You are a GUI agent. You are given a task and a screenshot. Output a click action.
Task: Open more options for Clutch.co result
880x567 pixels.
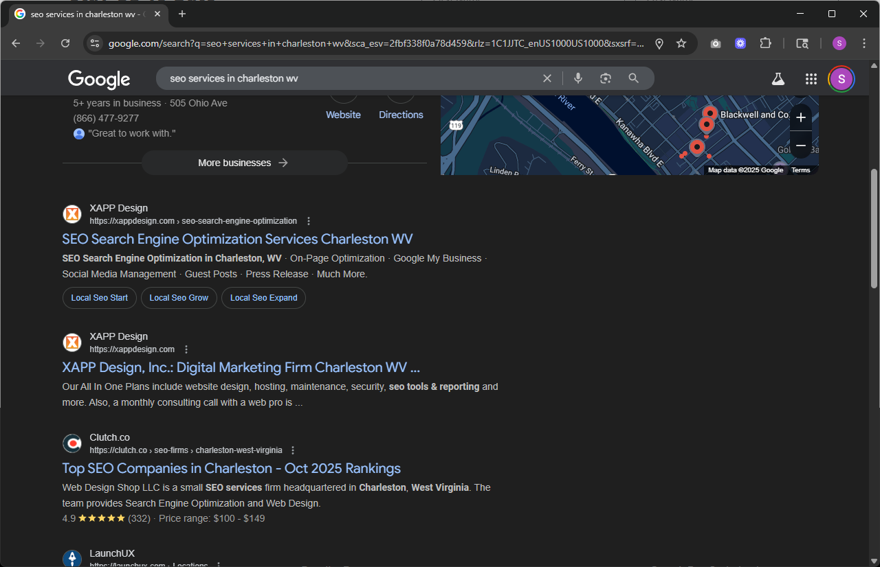point(293,450)
